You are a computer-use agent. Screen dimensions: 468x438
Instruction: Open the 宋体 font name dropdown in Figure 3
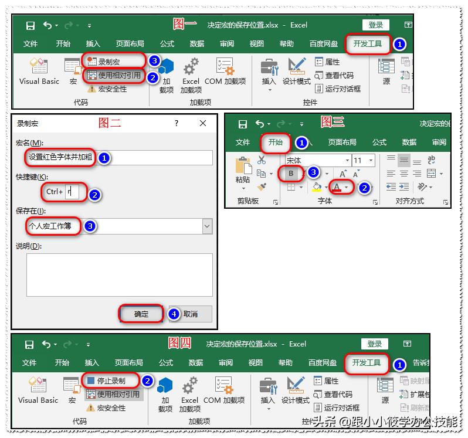tap(347, 160)
